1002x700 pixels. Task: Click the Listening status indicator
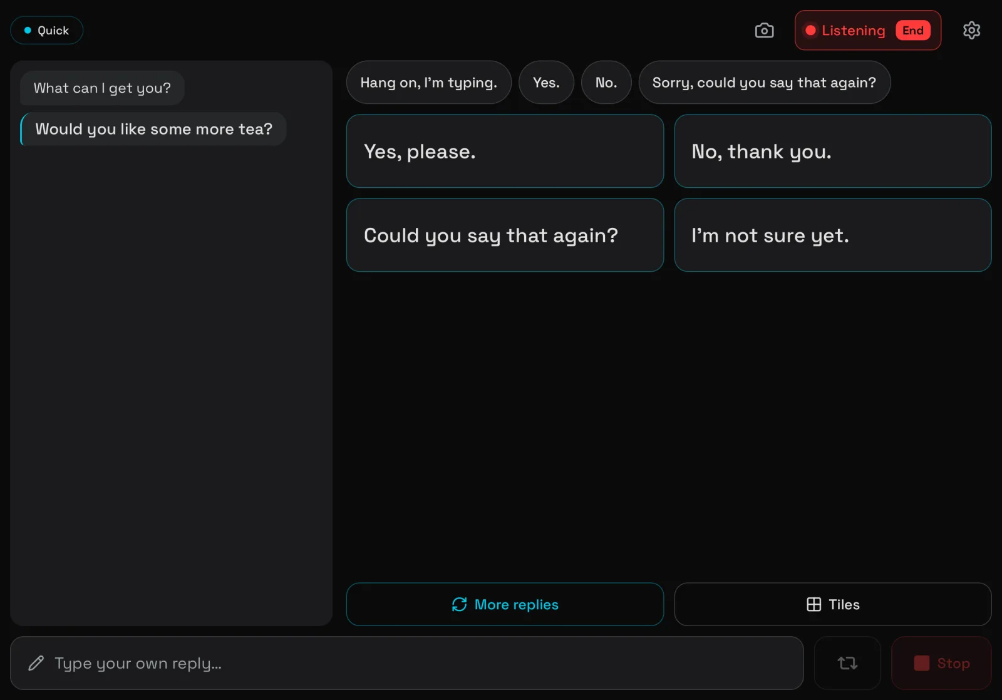[x=845, y=30]
